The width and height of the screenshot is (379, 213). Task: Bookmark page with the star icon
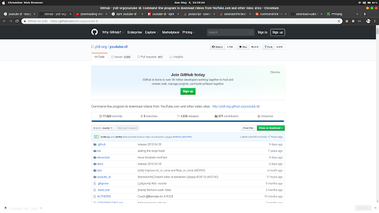tap(339, 21)
